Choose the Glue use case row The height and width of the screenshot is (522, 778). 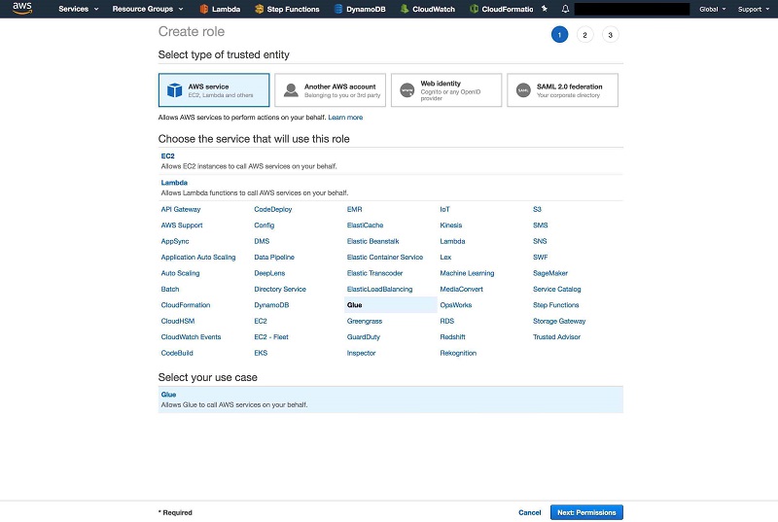pyautogui.click(x=391, y=400)
